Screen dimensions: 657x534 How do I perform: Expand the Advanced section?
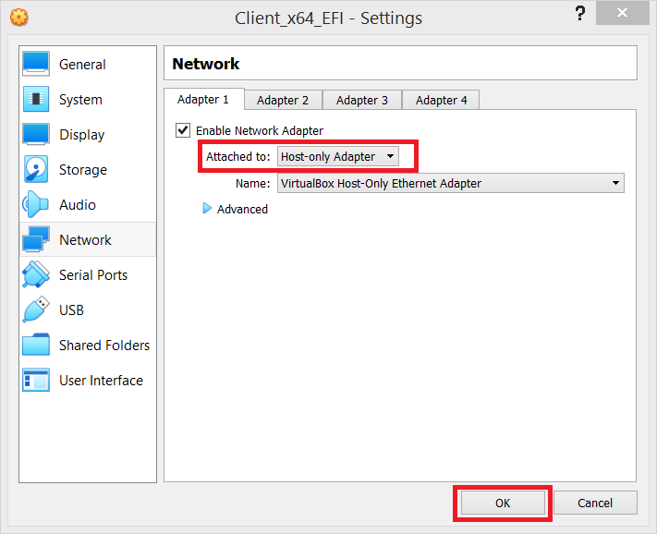pyautogui.click(x=207, y=210)
